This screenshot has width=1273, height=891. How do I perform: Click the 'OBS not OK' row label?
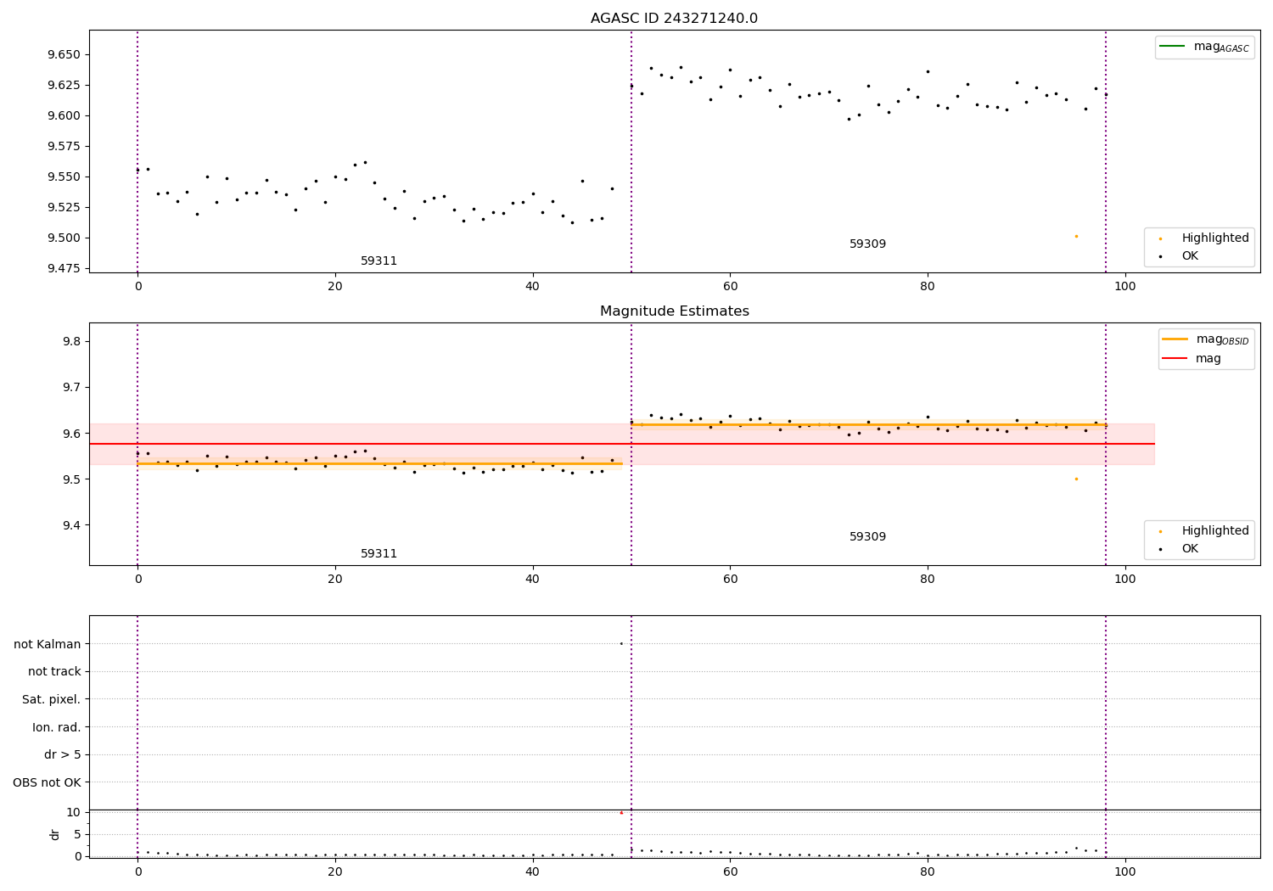(48, 782)
